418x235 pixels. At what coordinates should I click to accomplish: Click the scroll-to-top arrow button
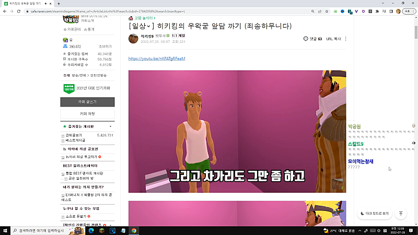coord(401,214)
